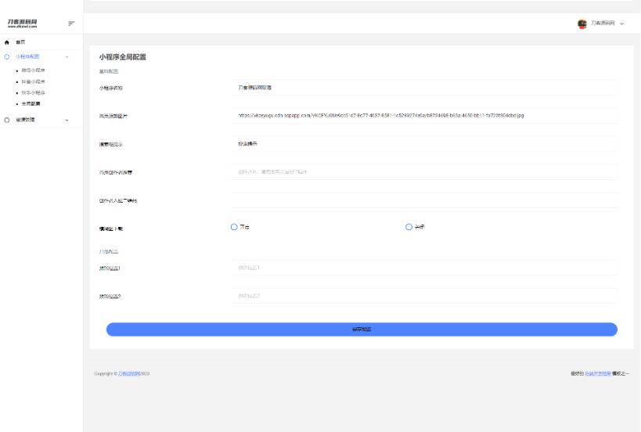Select the 开启 radio option
This screenshot has height=432, width=641.
click(x=234, y=227)
